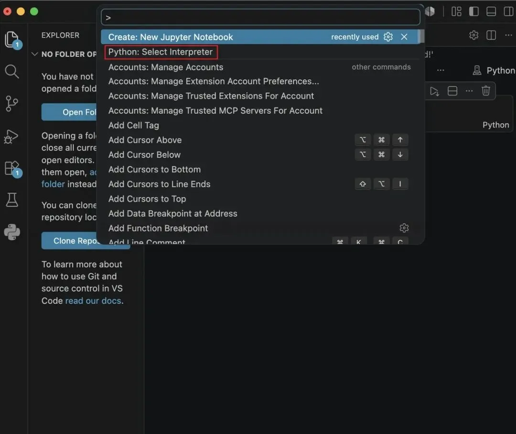Click gear icon on New Jupyter Notebook row
The image size is (516, 434).
pos(388,37)
